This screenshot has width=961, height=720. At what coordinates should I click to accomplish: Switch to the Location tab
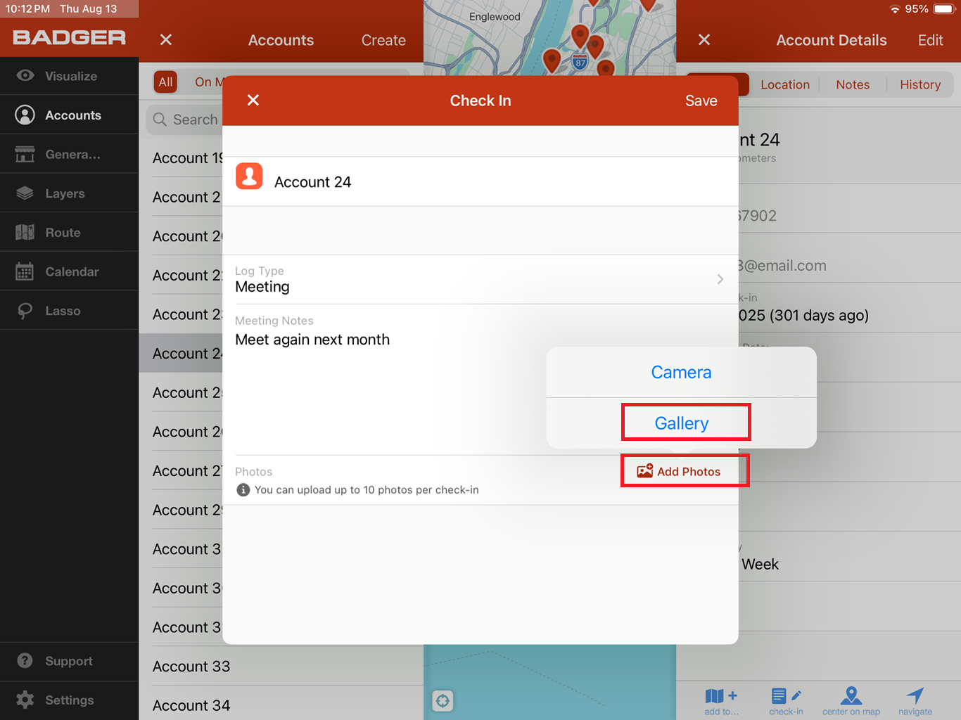pyautogui.click(x=785, y=84)
